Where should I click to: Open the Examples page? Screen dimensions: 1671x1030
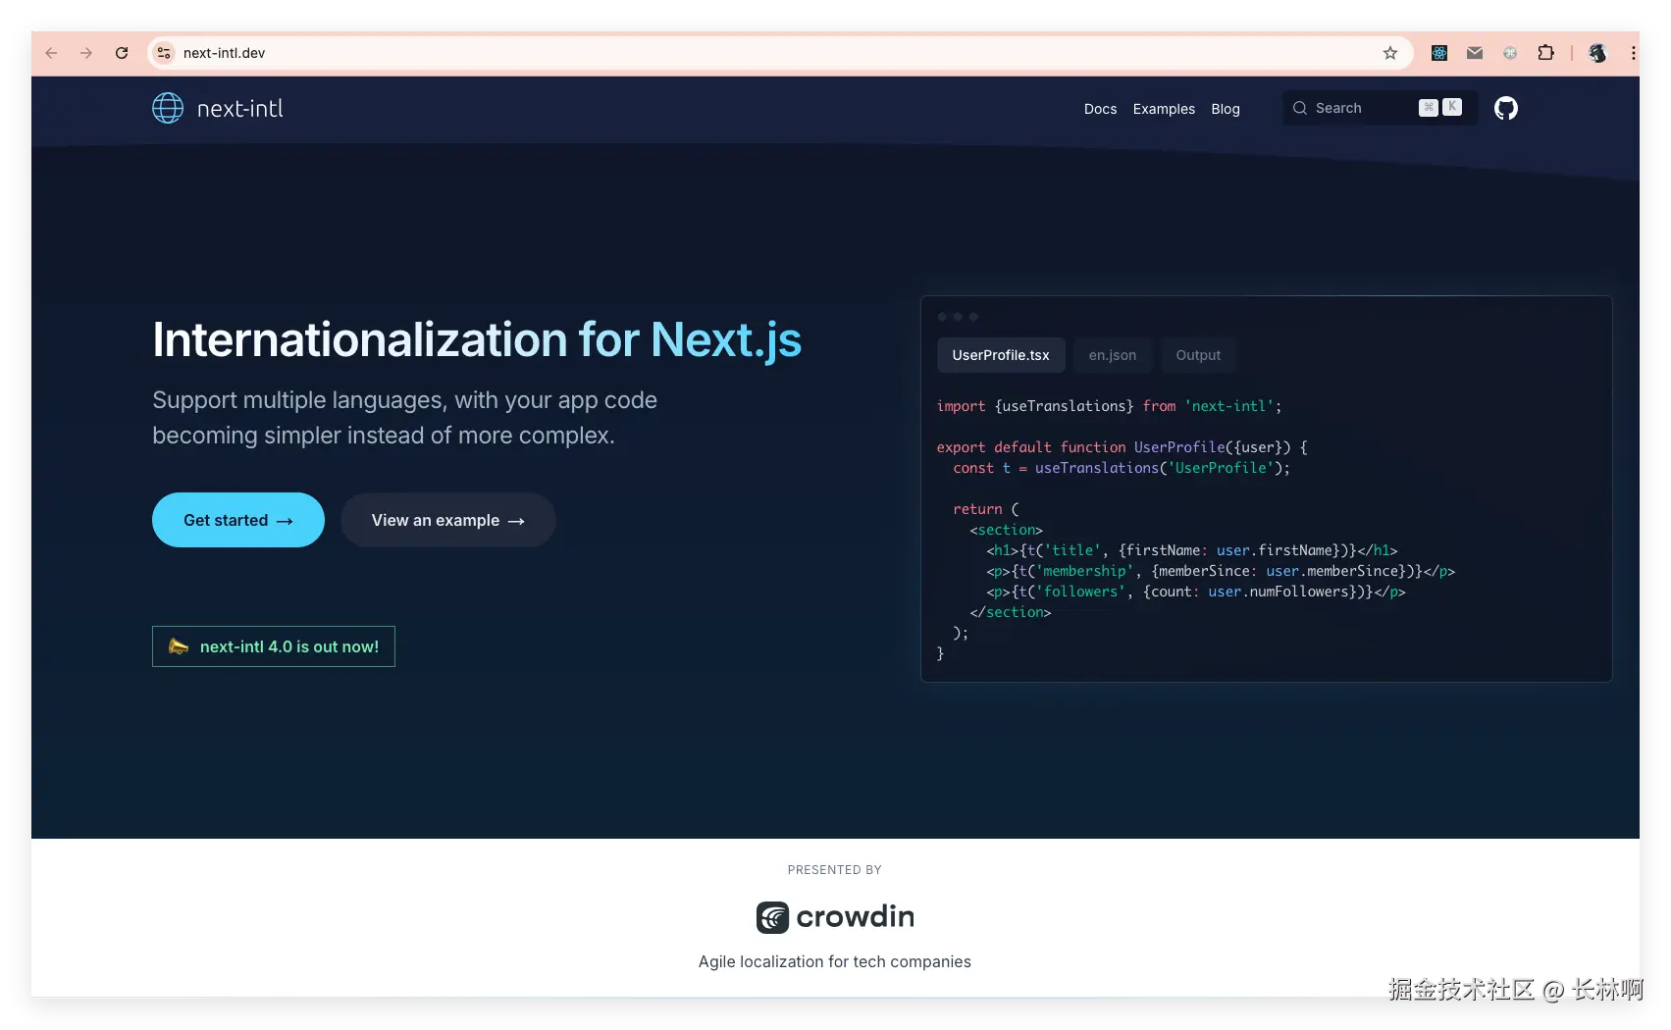point(1164,109)
